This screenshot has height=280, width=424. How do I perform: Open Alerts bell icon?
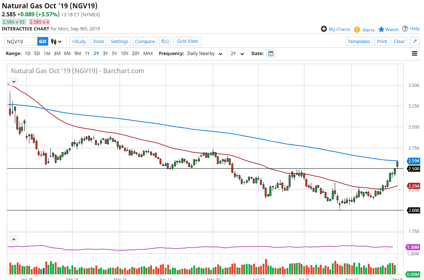pyautogui.click(x=357, y=30)
